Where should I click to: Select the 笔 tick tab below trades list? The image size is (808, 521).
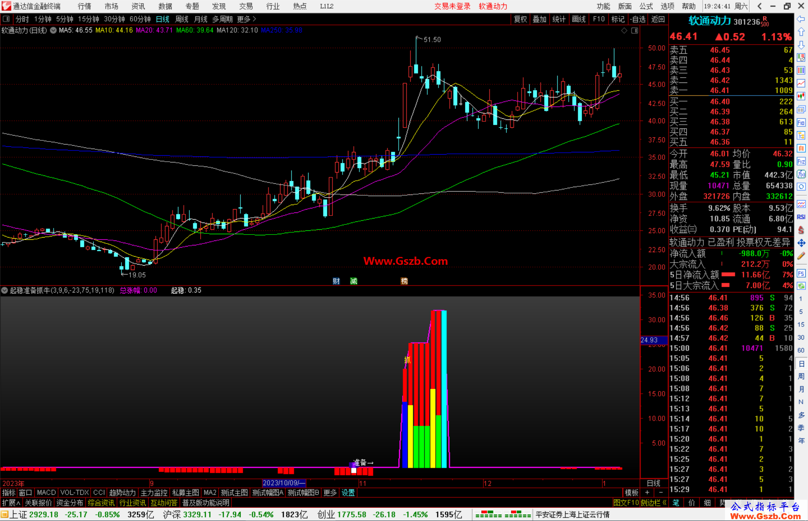coord(676,503)
